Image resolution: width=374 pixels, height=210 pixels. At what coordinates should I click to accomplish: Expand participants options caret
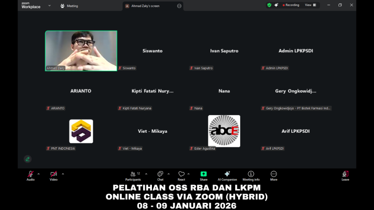[146, 174]
